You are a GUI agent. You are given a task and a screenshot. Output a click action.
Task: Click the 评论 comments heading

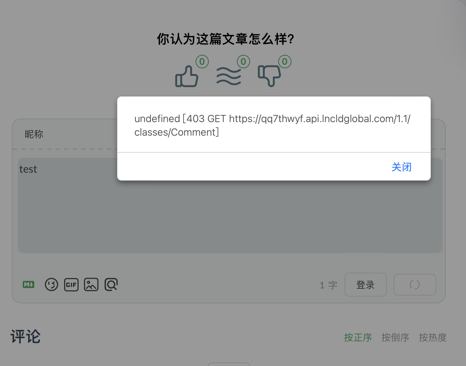pyautogui.click(x=25, y=336)
